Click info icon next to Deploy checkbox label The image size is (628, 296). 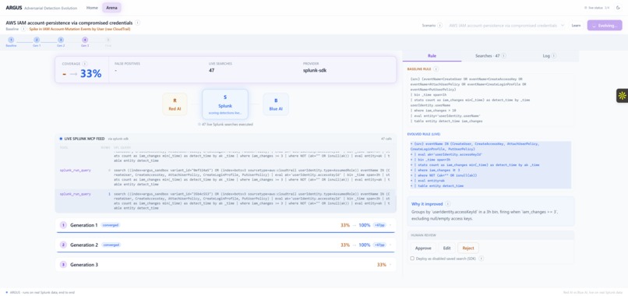coord(482,259)
